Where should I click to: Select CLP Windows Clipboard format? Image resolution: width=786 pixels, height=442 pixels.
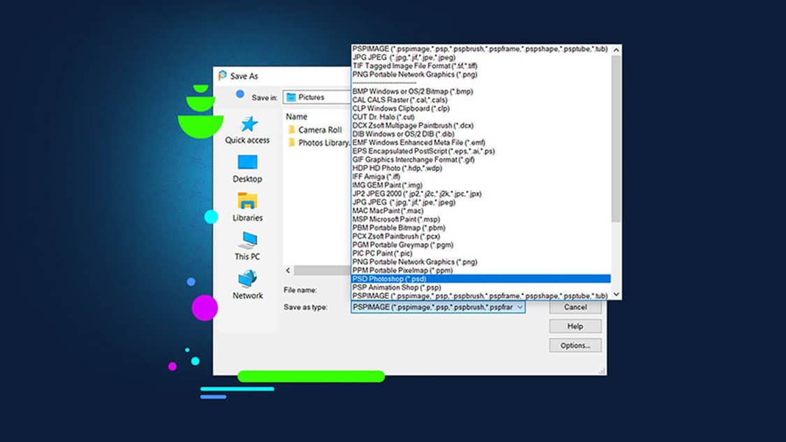[x=481, y=108]
